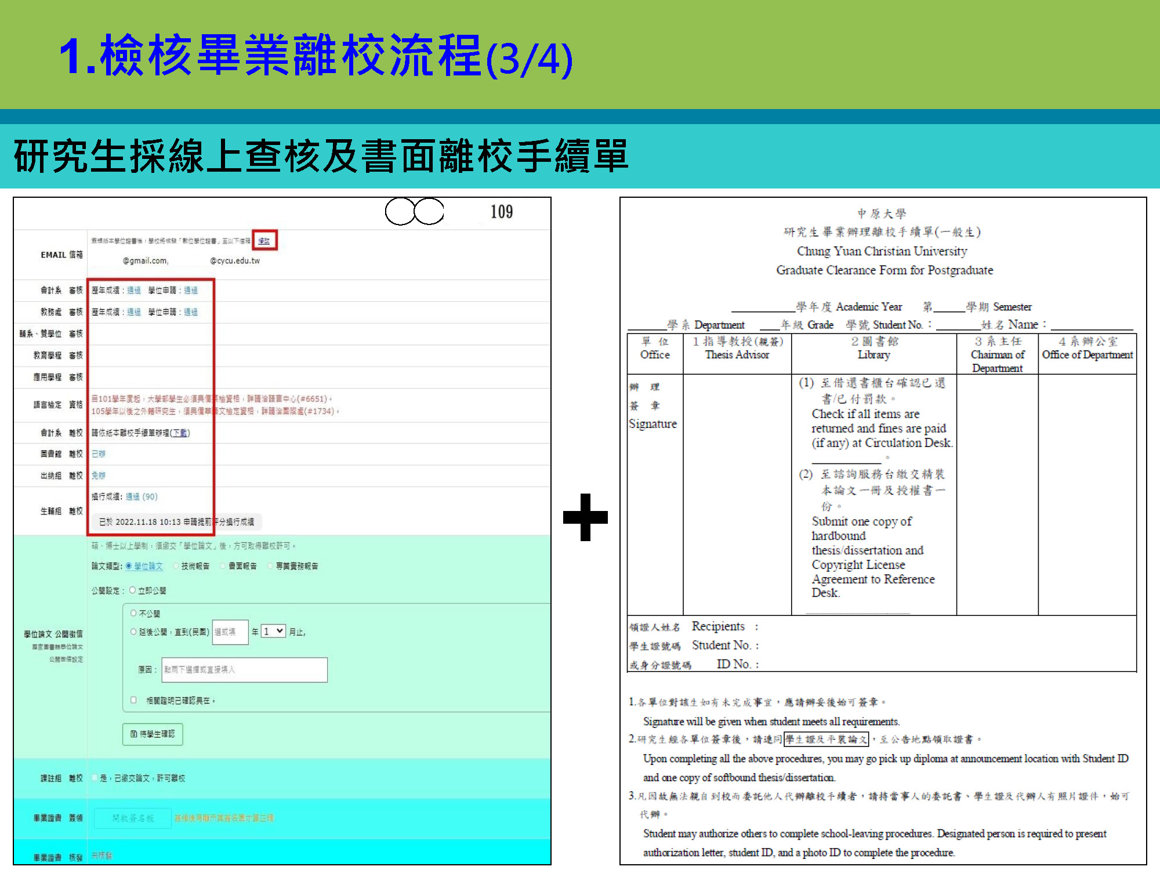This screenshot has height=870, width=1160.
Task: Click the 原因 reason text field
Action: 244,669
